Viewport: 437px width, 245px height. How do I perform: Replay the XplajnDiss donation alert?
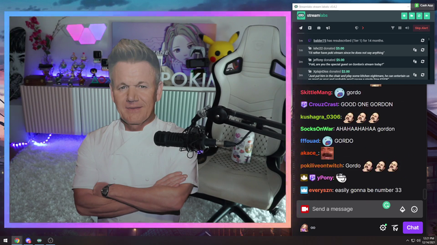point(423,75)
